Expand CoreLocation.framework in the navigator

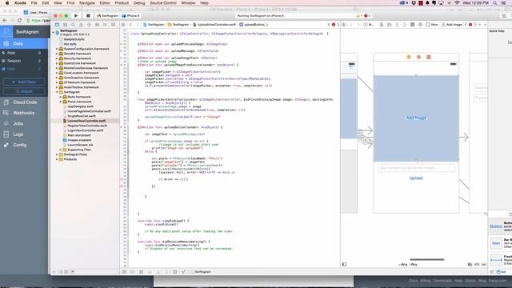(x=57, y=73)
